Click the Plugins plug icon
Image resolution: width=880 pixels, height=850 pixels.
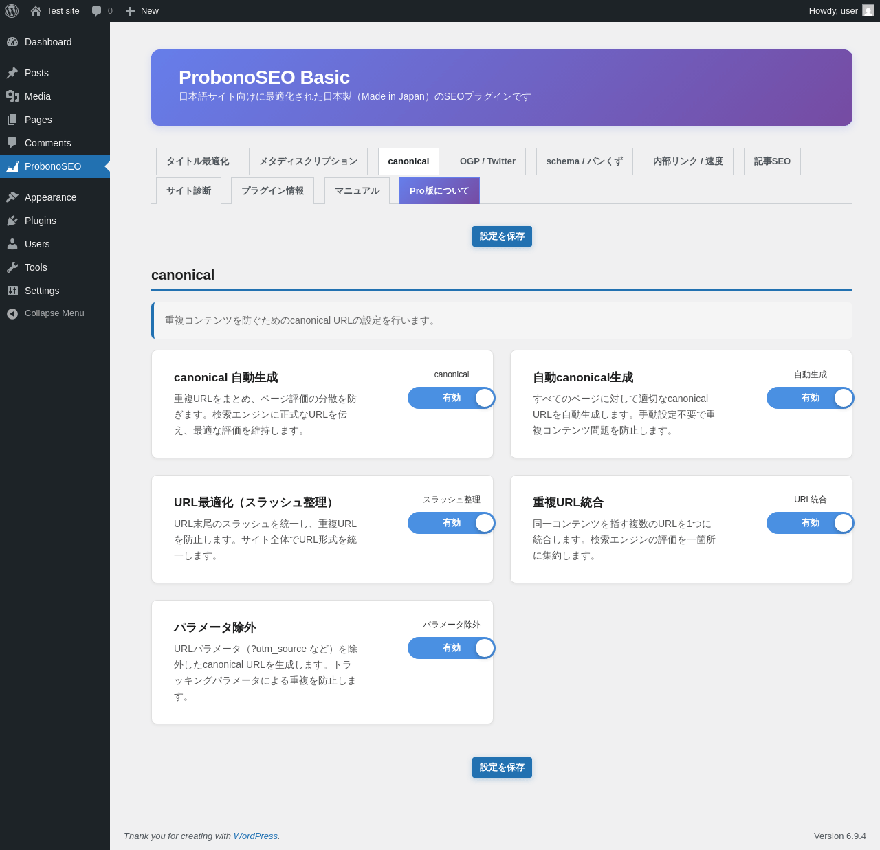coord(12,221)
